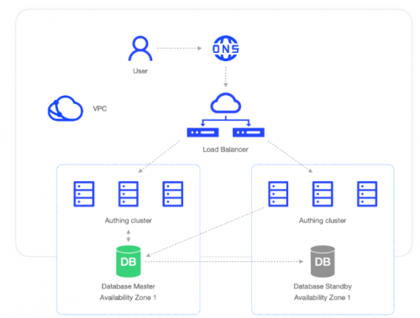Click the User text label
420x318 pixels.
[x=140, y=71]
